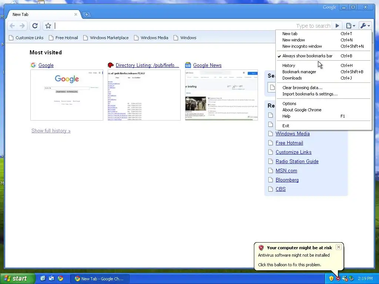Image resolution: width=379 pixels, height=284 pixels.
Task: Open the page control menu
Action: click(351, 26)
